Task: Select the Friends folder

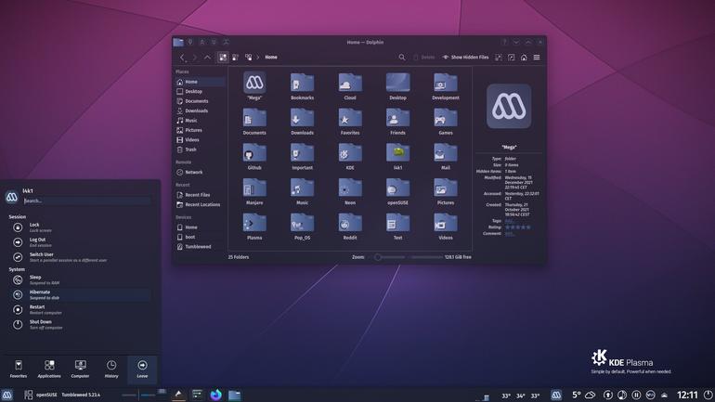Action: pos(397,122)
